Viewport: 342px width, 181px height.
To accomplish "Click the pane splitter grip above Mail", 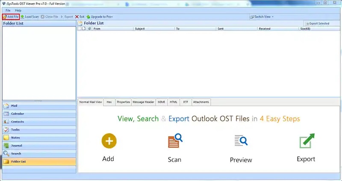I will 38,101.
